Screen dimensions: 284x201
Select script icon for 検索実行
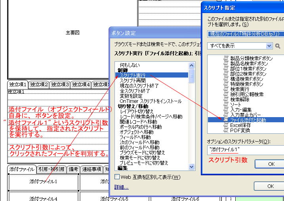pyautogui.click(x=226, y=89)
